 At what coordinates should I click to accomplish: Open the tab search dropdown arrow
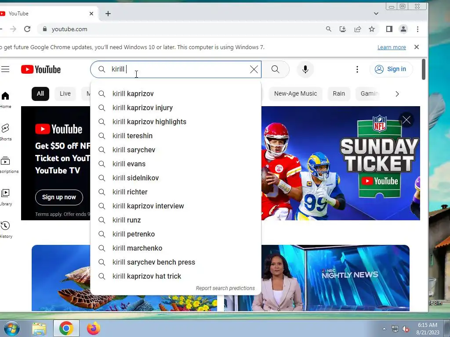[376, 14]
